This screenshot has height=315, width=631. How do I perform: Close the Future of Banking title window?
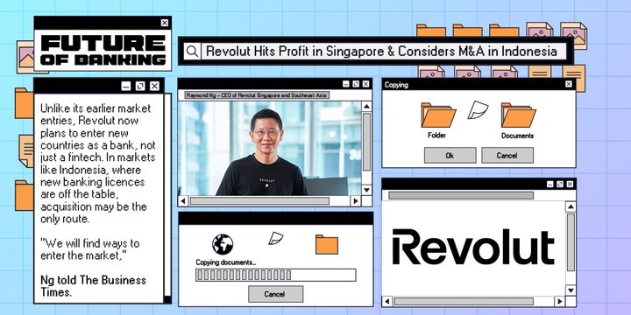click(164, 23)
